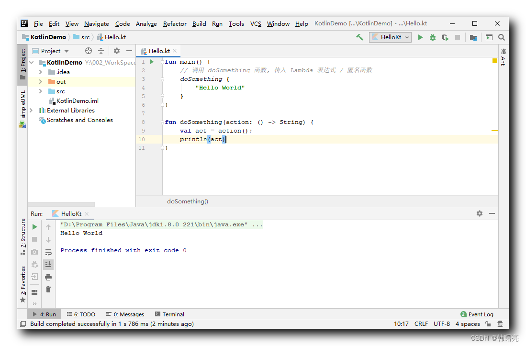The width and height of the screenshot is (526, 346).
Task: Toggle the simpleUML side tab
Action: coord(22,109)
